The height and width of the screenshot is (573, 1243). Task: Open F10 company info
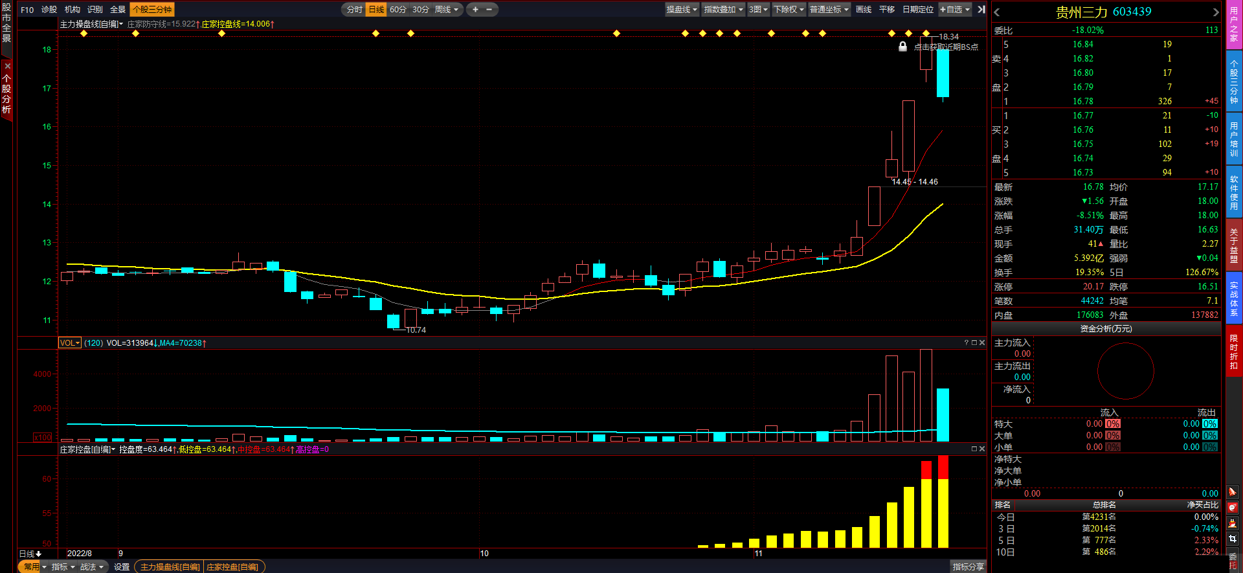27,10
